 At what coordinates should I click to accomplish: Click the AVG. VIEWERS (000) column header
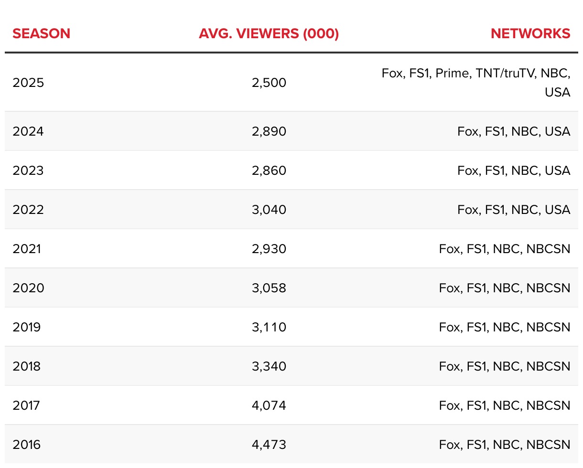tap(269, 34)
